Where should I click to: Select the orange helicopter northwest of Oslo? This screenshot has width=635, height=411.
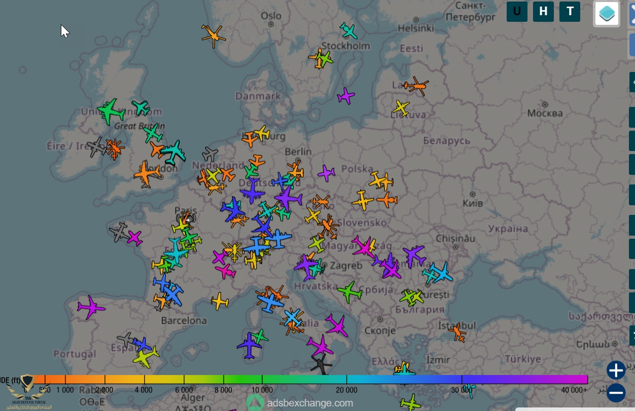[213, 36]
